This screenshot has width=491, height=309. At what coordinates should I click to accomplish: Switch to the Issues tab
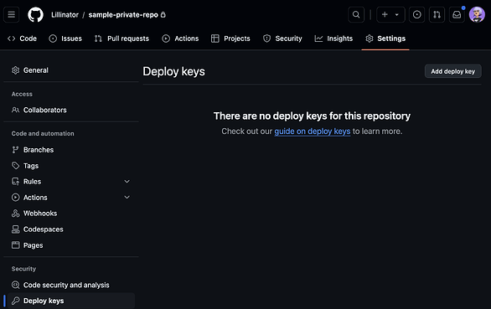pyautogui.click(x=65, y=39)
